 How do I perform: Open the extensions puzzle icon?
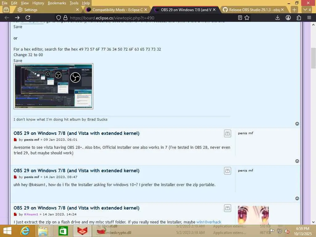click(x=299, y=18)
